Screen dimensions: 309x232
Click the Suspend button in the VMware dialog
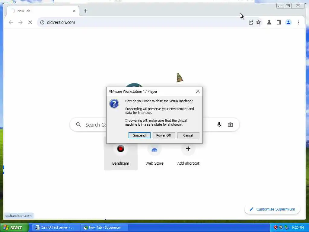click(x=139, y=135)
